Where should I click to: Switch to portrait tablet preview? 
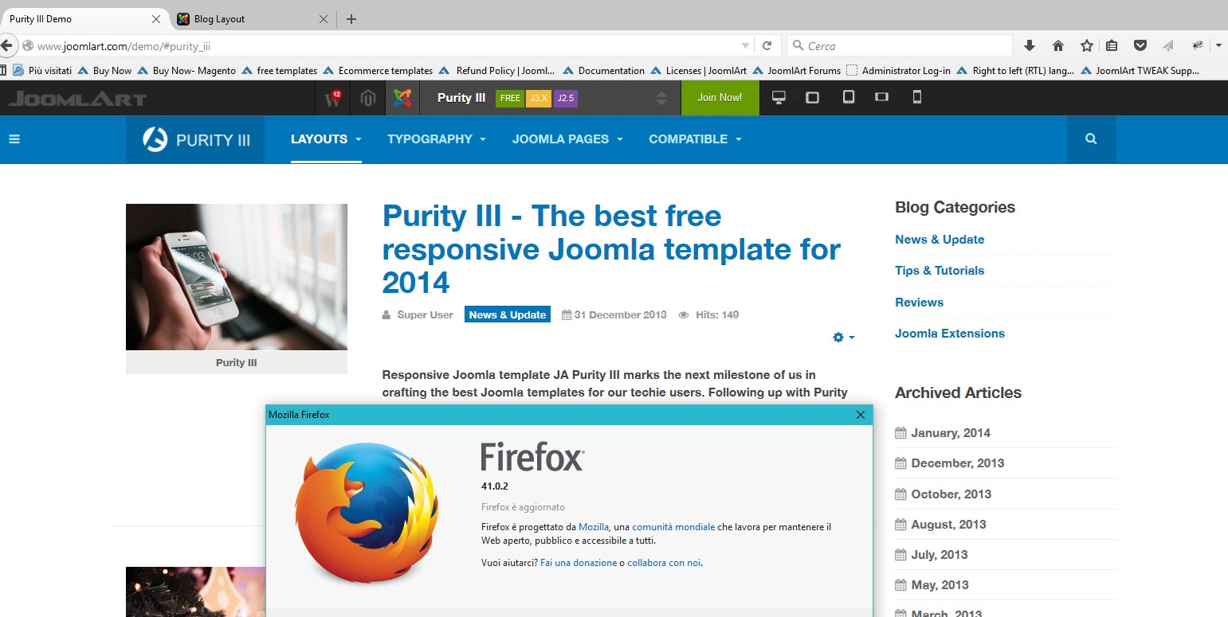849,97
